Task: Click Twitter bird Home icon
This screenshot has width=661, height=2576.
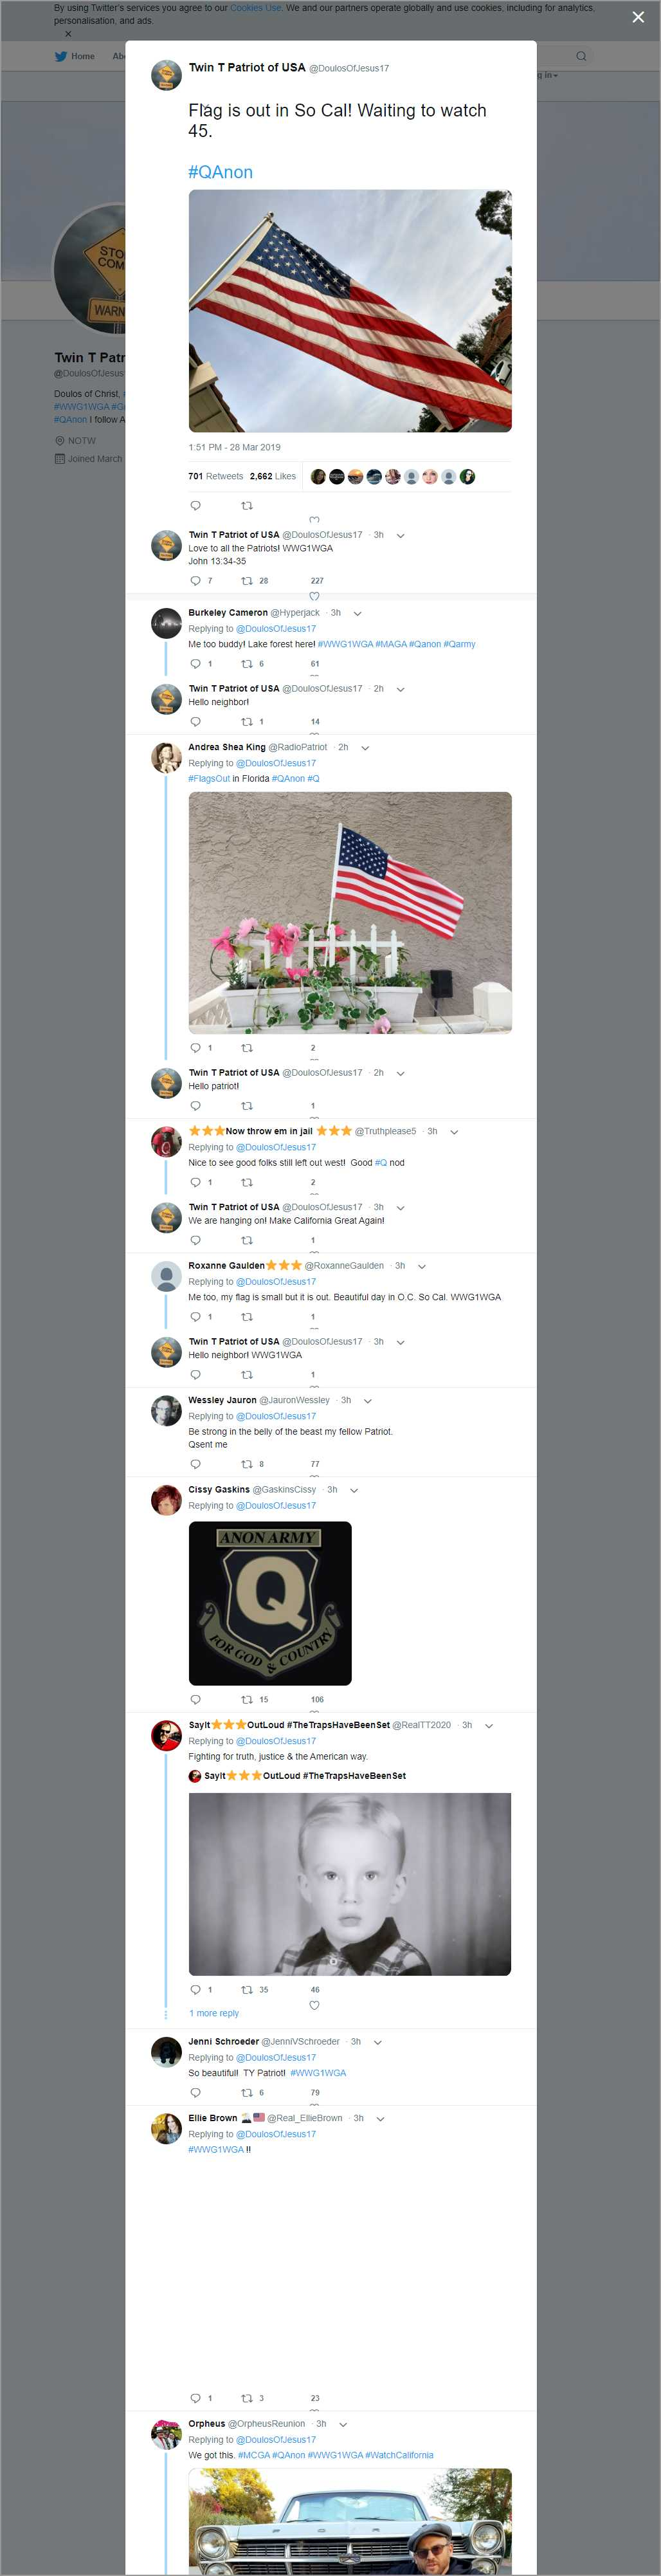Action: click(x=61, y=56)
